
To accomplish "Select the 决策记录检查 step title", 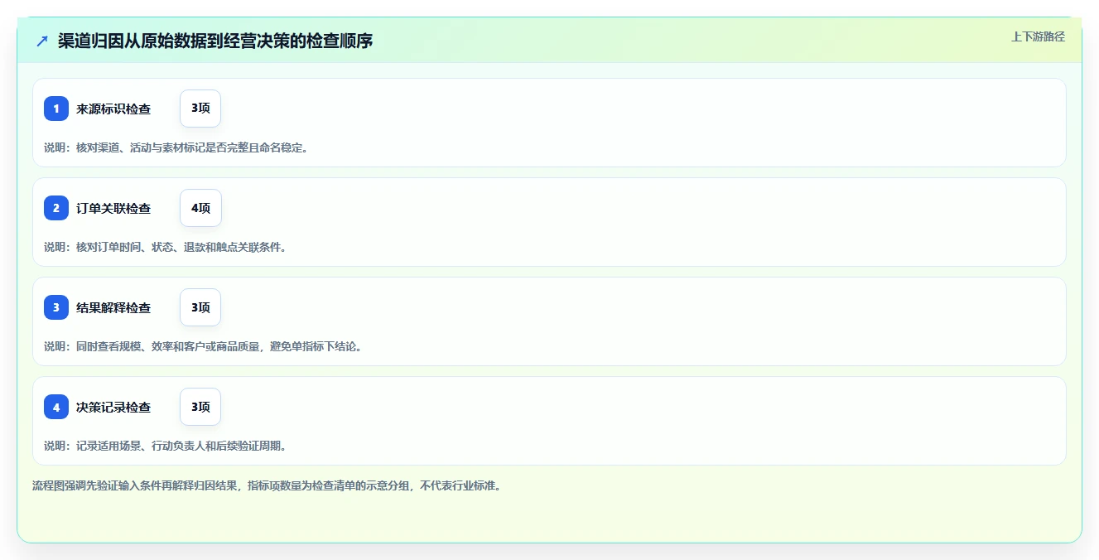I will click(113, 407).
